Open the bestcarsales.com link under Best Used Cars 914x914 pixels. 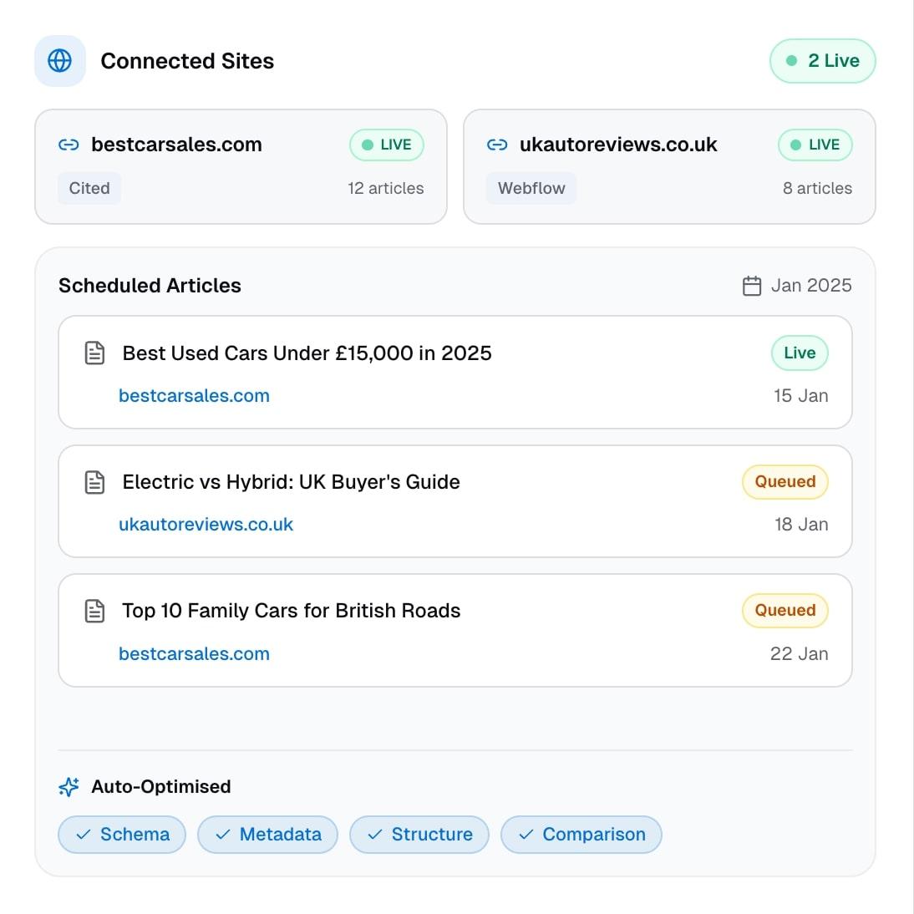194,396
